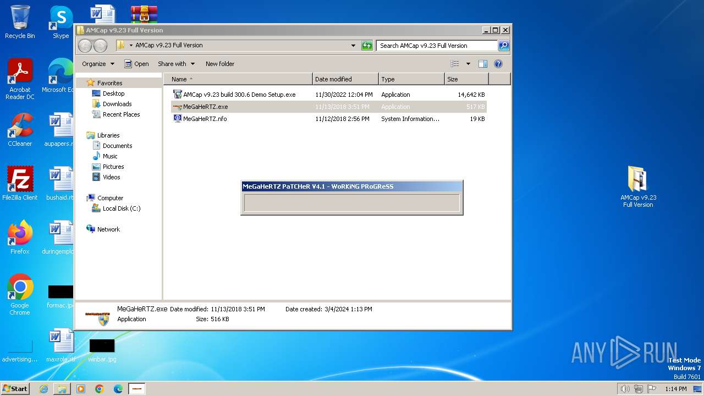Open maxrole.rtf desktop document
704x396 pixels.
61,345
